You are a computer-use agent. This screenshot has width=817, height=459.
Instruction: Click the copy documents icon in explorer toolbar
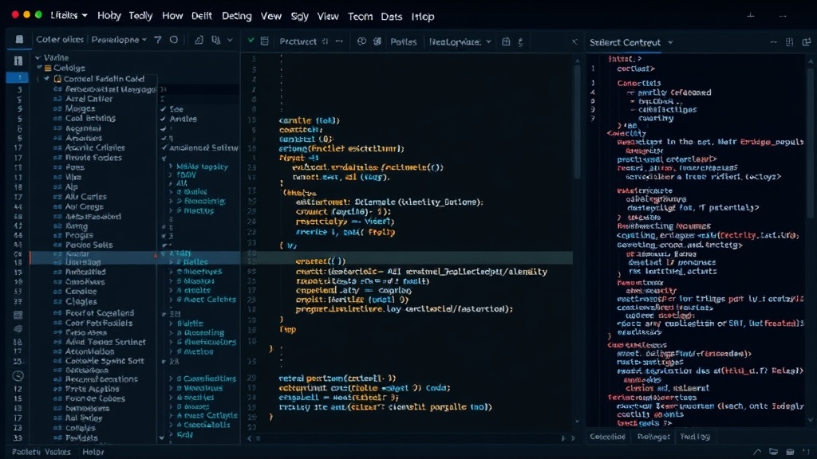[x=215, y=40]
